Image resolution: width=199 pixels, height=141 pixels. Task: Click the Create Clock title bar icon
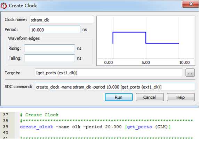tap(4, 6)
